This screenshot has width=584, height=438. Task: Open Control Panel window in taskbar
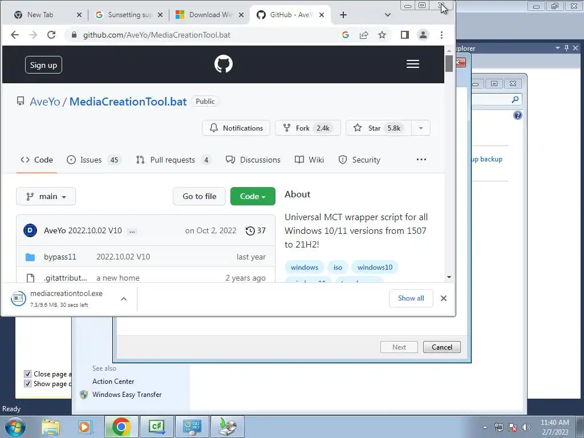coord(192,427)
